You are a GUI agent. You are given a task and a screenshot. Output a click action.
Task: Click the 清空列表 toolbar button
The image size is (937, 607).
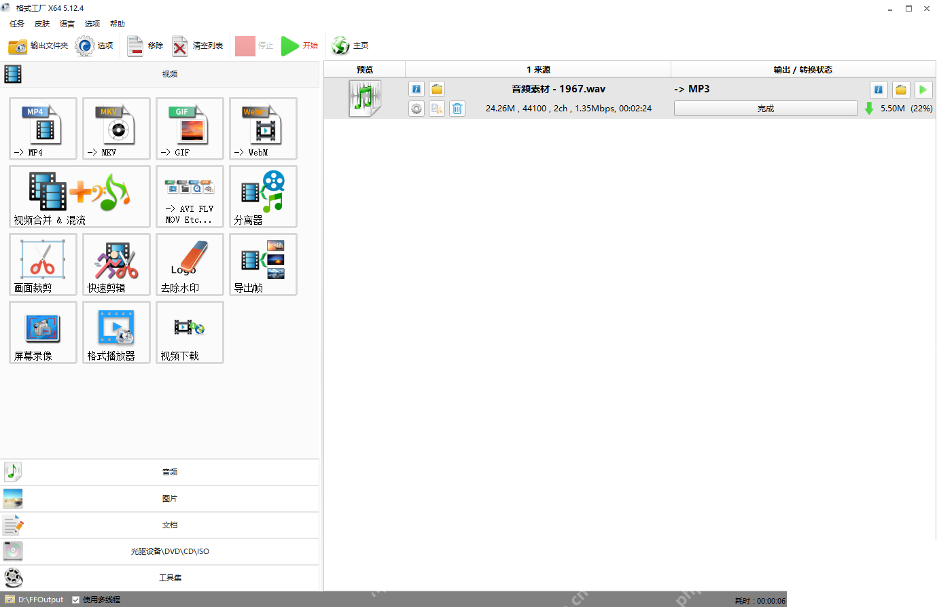(198, 45)
